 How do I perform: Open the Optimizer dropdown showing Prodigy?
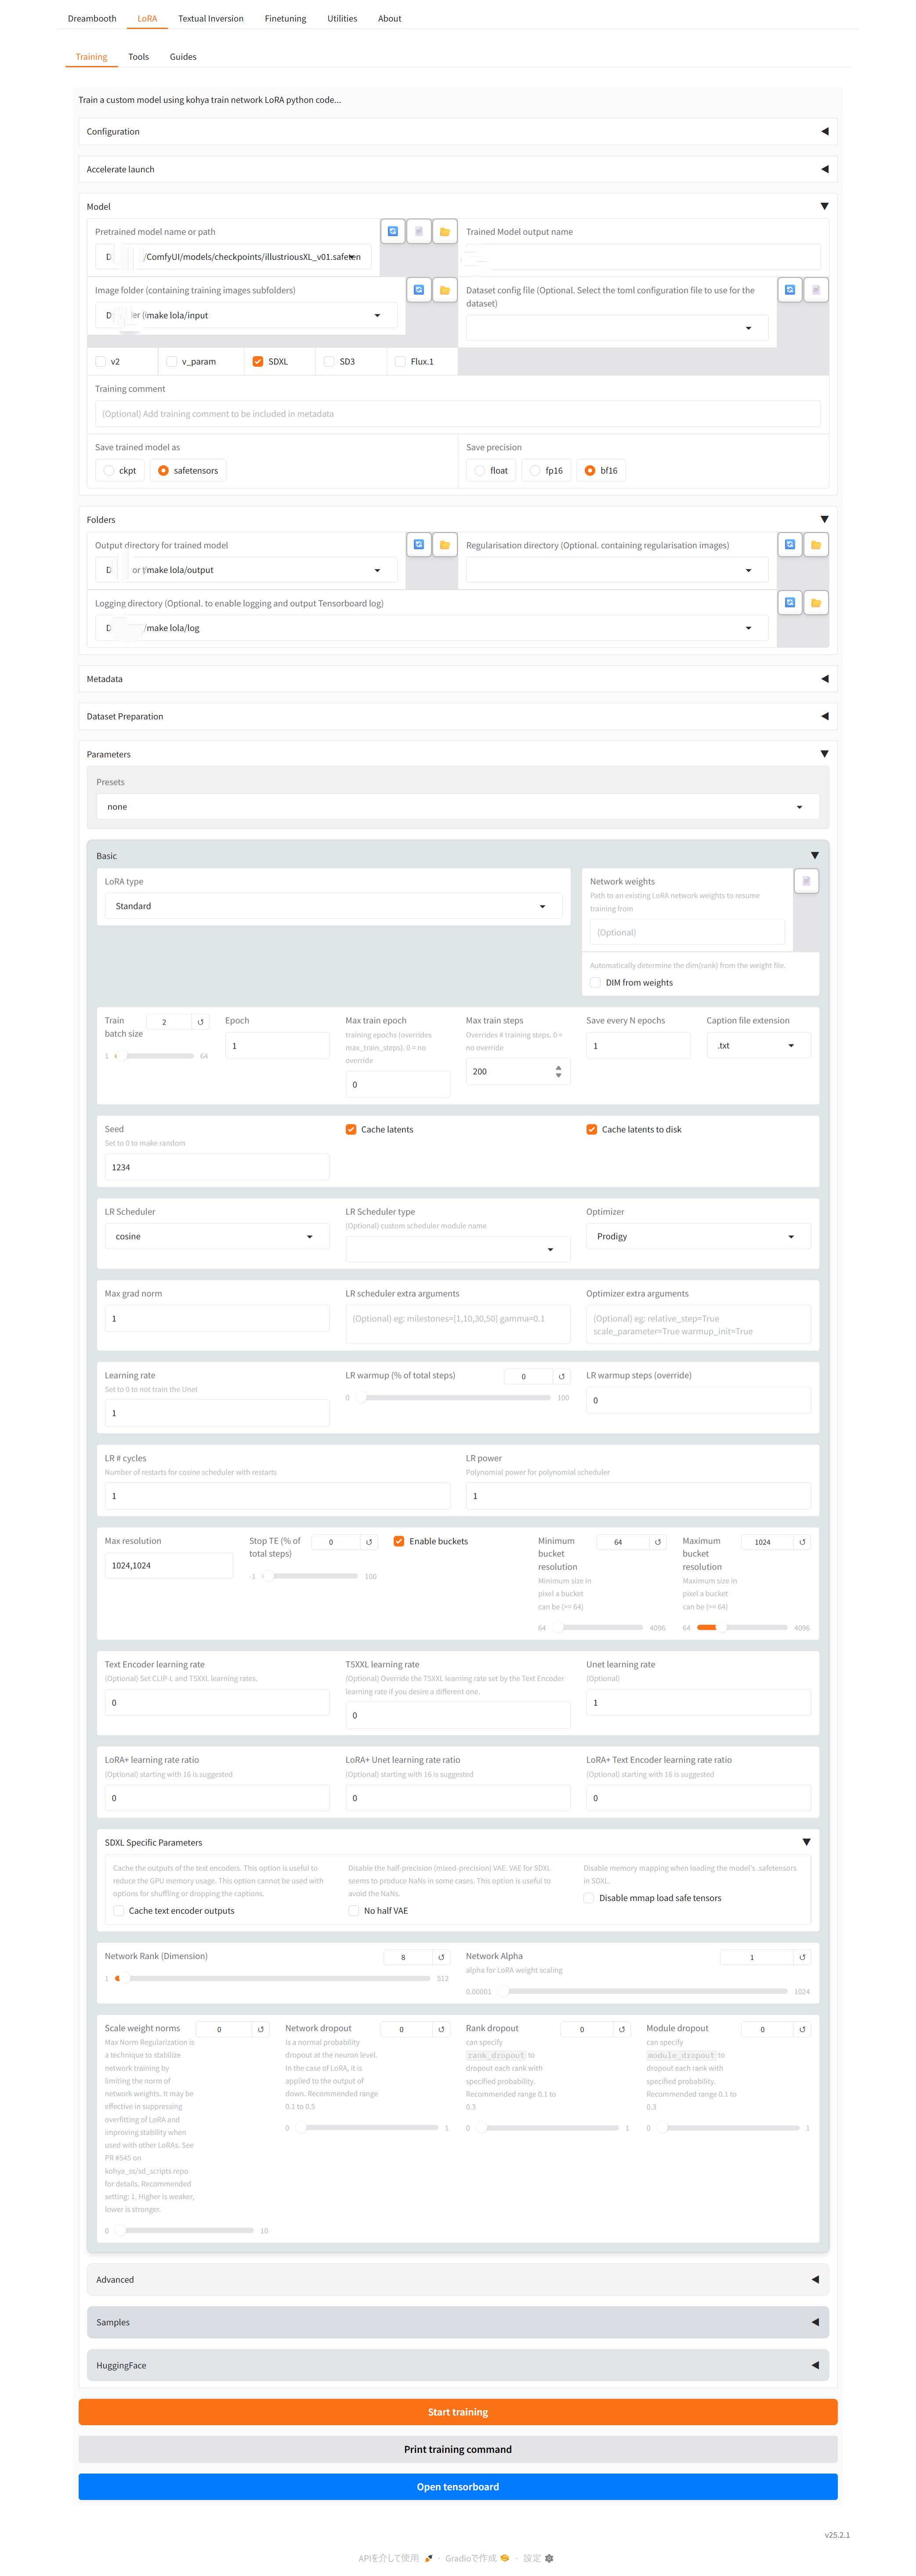point(697,1237)
